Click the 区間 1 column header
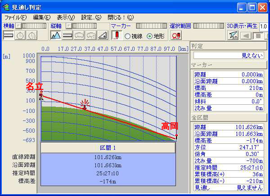 pos(108,147)
